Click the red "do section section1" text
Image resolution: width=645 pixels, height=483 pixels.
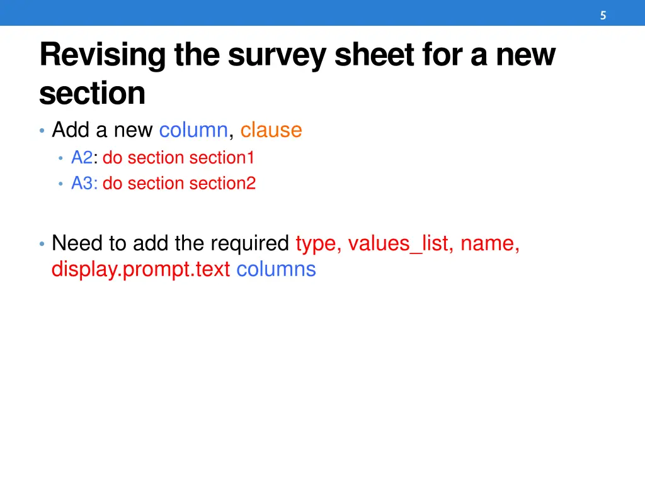[178, 158]
